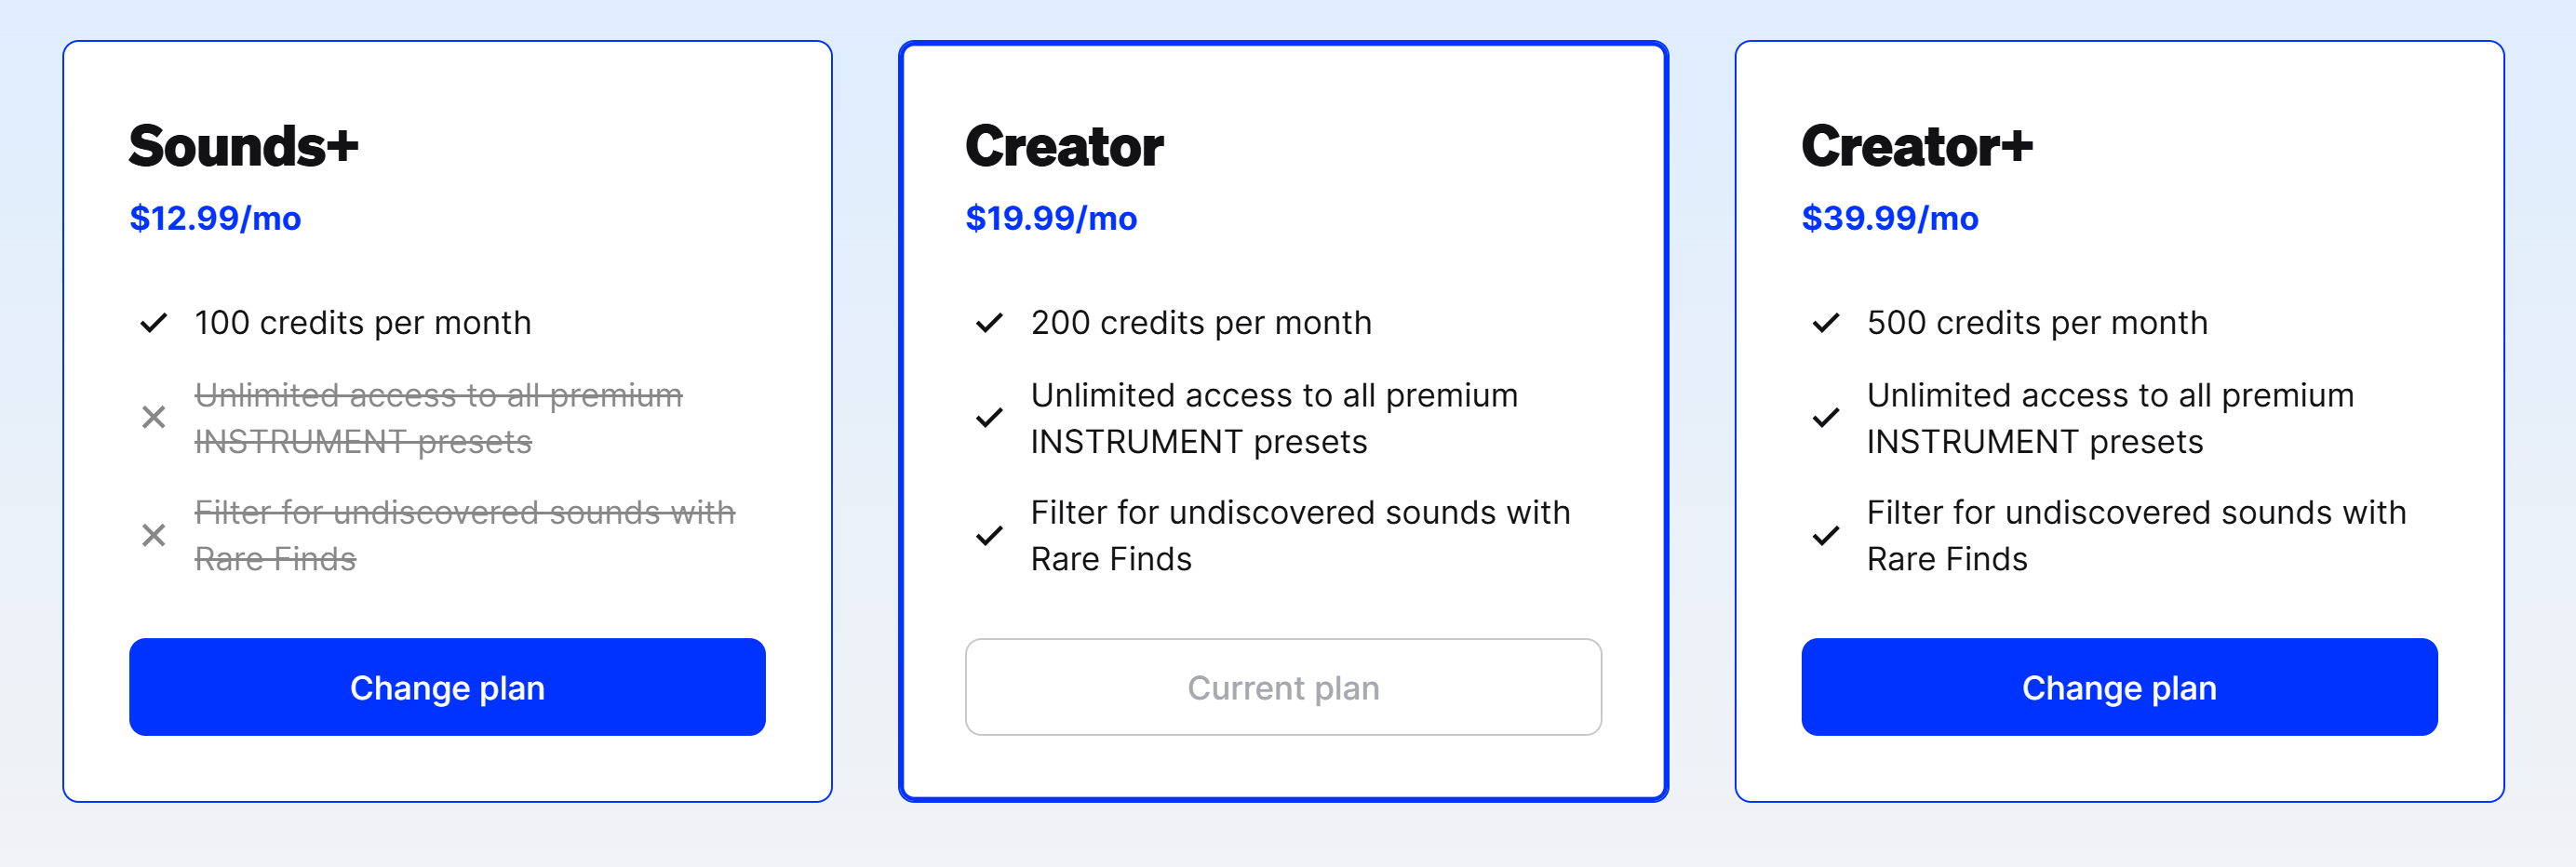Viewport: 2576px width, 867px height.
Task: Click checkmark beside Creator INSTRUMENT presets feature
Action: pos(989,417)
